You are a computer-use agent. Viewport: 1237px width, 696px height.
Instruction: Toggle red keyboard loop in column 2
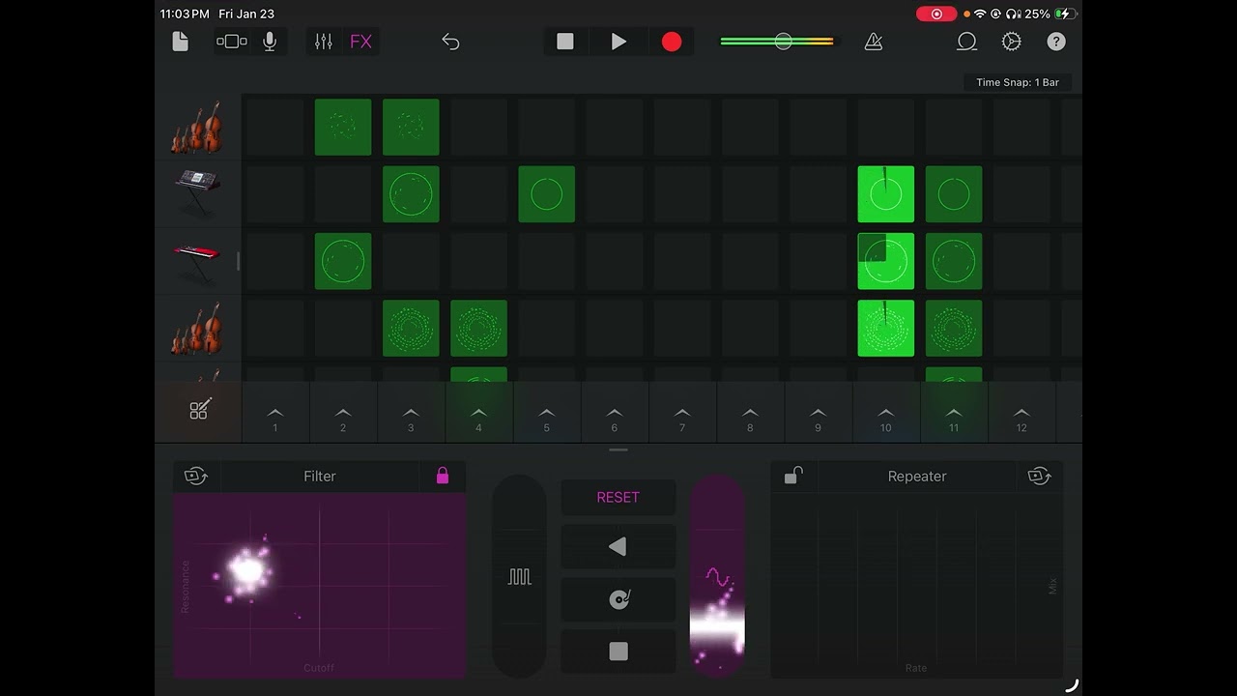pos(343,261)
